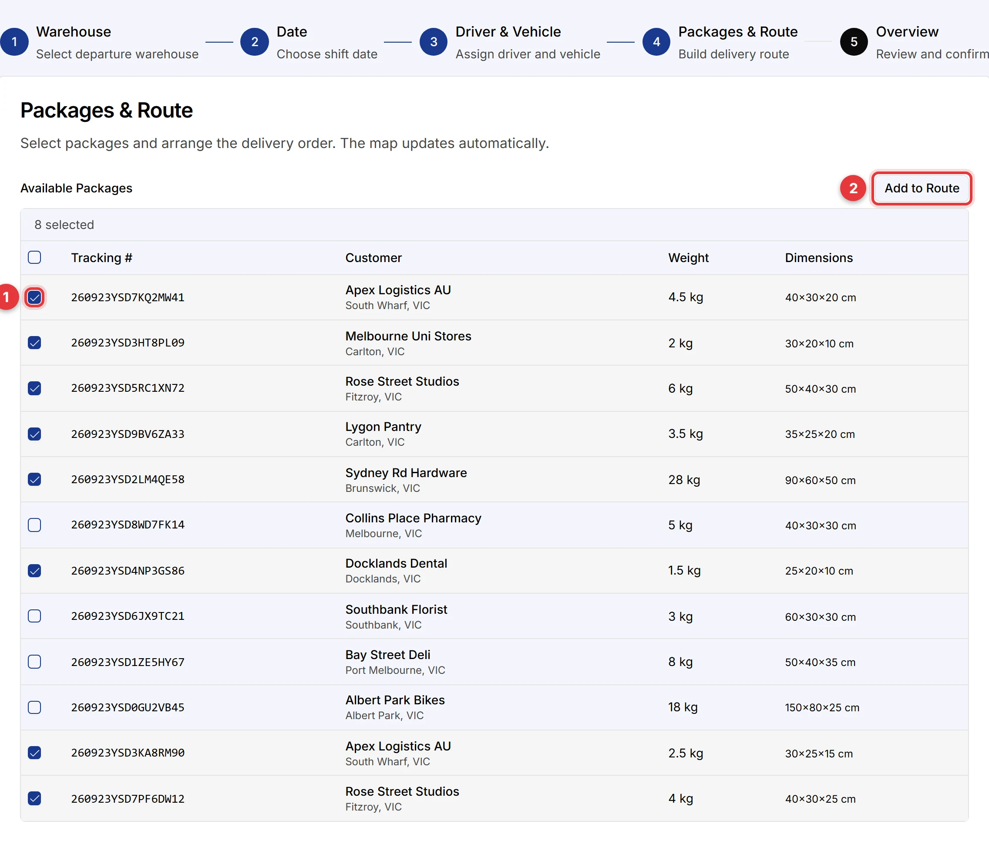Open step 3 Driver & Vehicle circle

433,42
